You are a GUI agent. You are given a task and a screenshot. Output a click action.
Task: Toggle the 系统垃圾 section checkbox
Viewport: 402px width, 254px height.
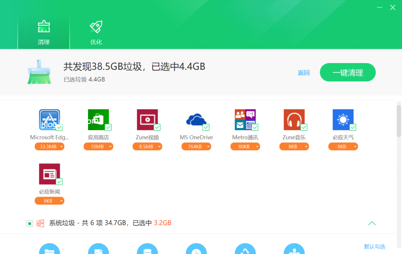click(29, 223)
